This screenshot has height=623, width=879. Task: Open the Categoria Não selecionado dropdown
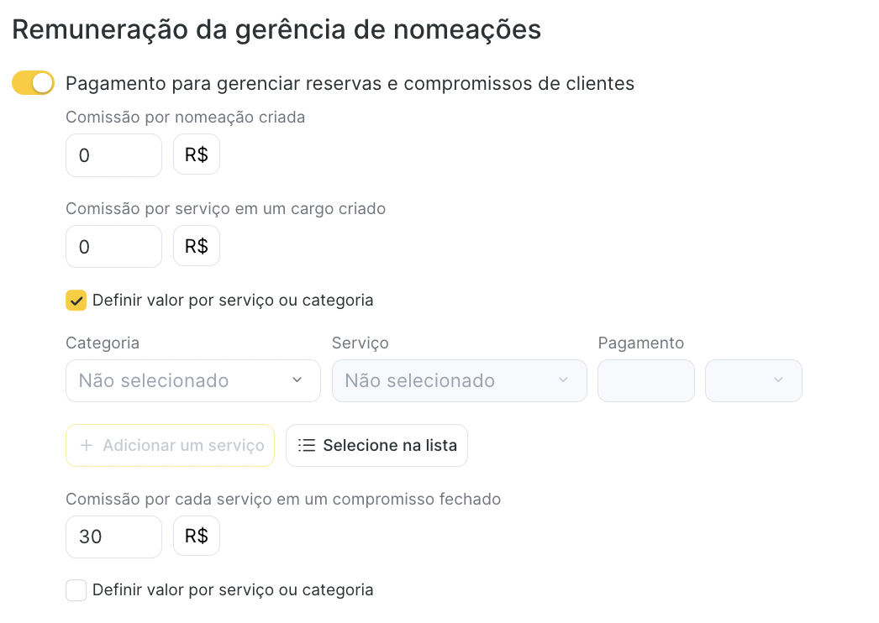192,380
